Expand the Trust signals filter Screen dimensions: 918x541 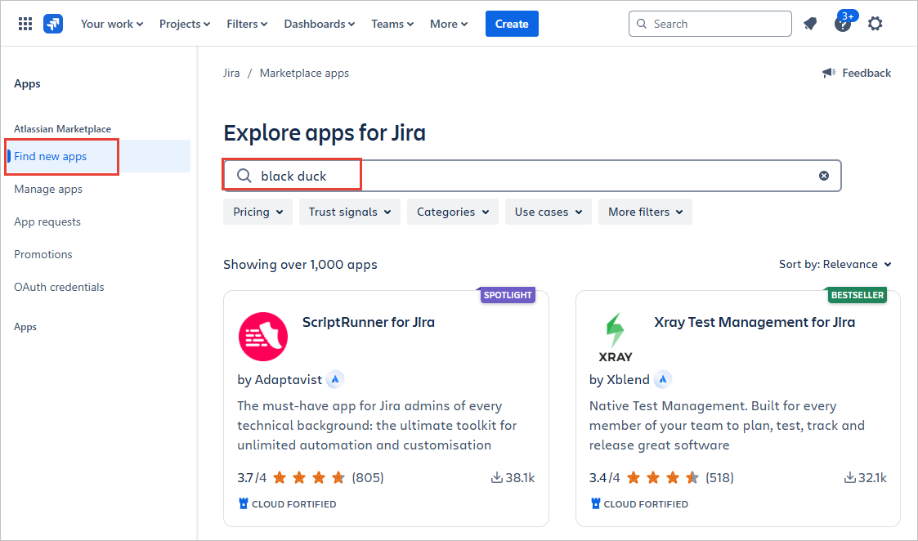[350, 212]
